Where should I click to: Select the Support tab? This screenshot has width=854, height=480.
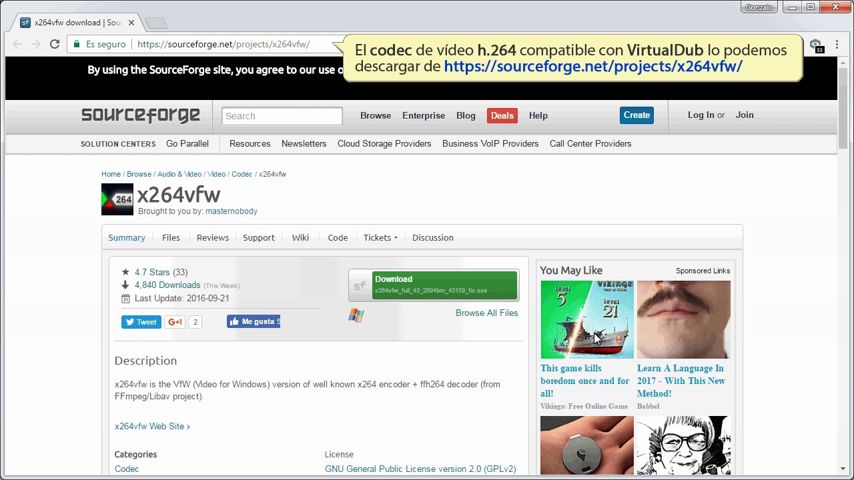click(259, 237)
